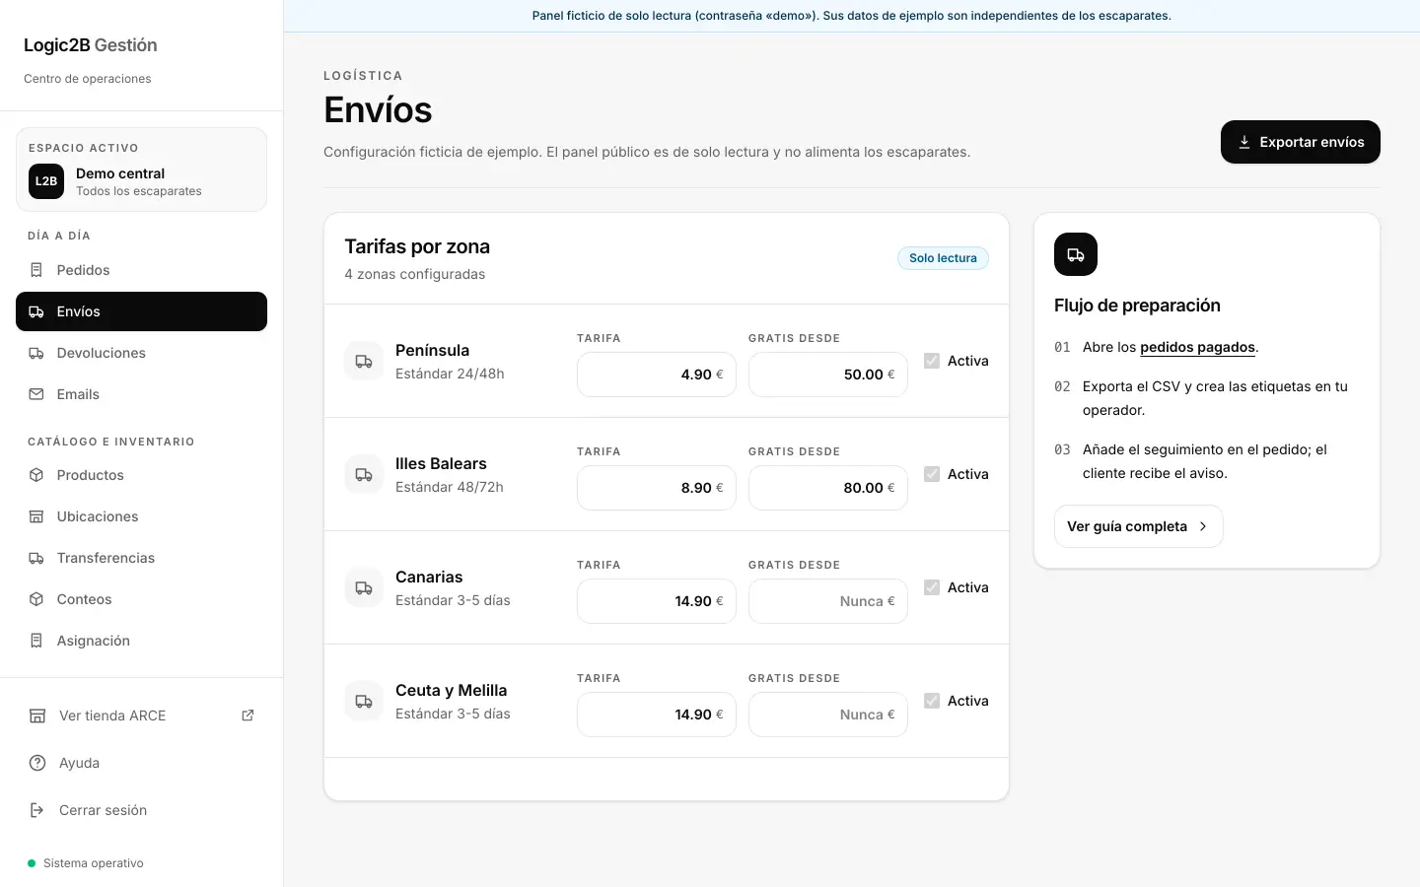
Task: Click the Illes Balears zone truck icon
Action: coord(364,474)
